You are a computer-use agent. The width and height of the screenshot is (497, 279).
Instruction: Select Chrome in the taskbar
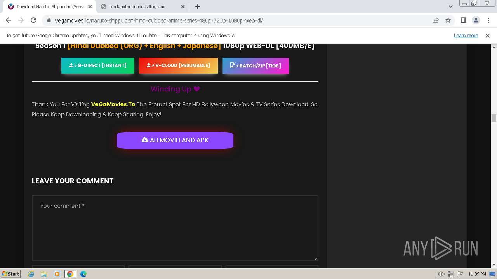(70, 274)
